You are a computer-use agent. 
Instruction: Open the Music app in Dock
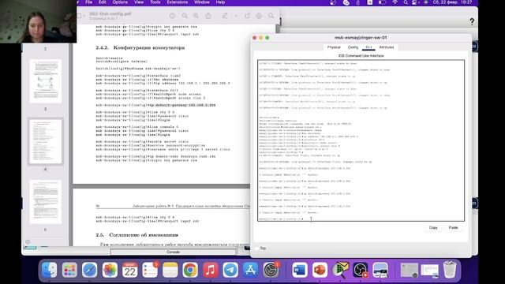coord(211,270)
